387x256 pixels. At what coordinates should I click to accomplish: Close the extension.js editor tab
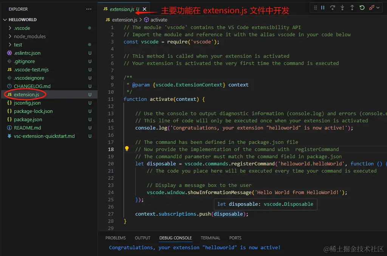click(x=145, y=9)
